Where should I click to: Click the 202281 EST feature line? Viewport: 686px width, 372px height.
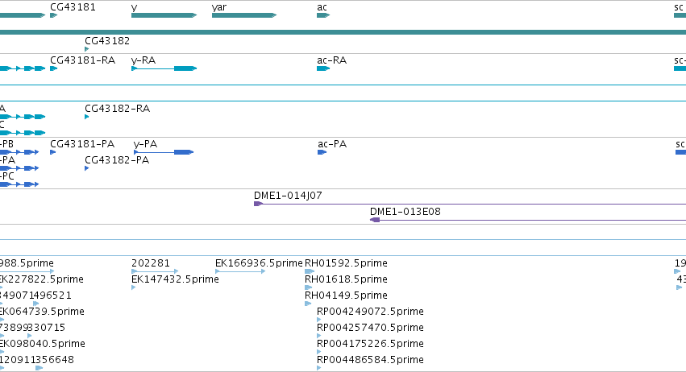tap(155, 271)
